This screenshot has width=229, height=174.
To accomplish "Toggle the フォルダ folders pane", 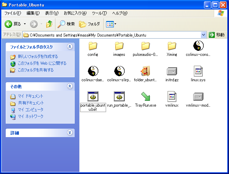I will click(x=90, y=24).
